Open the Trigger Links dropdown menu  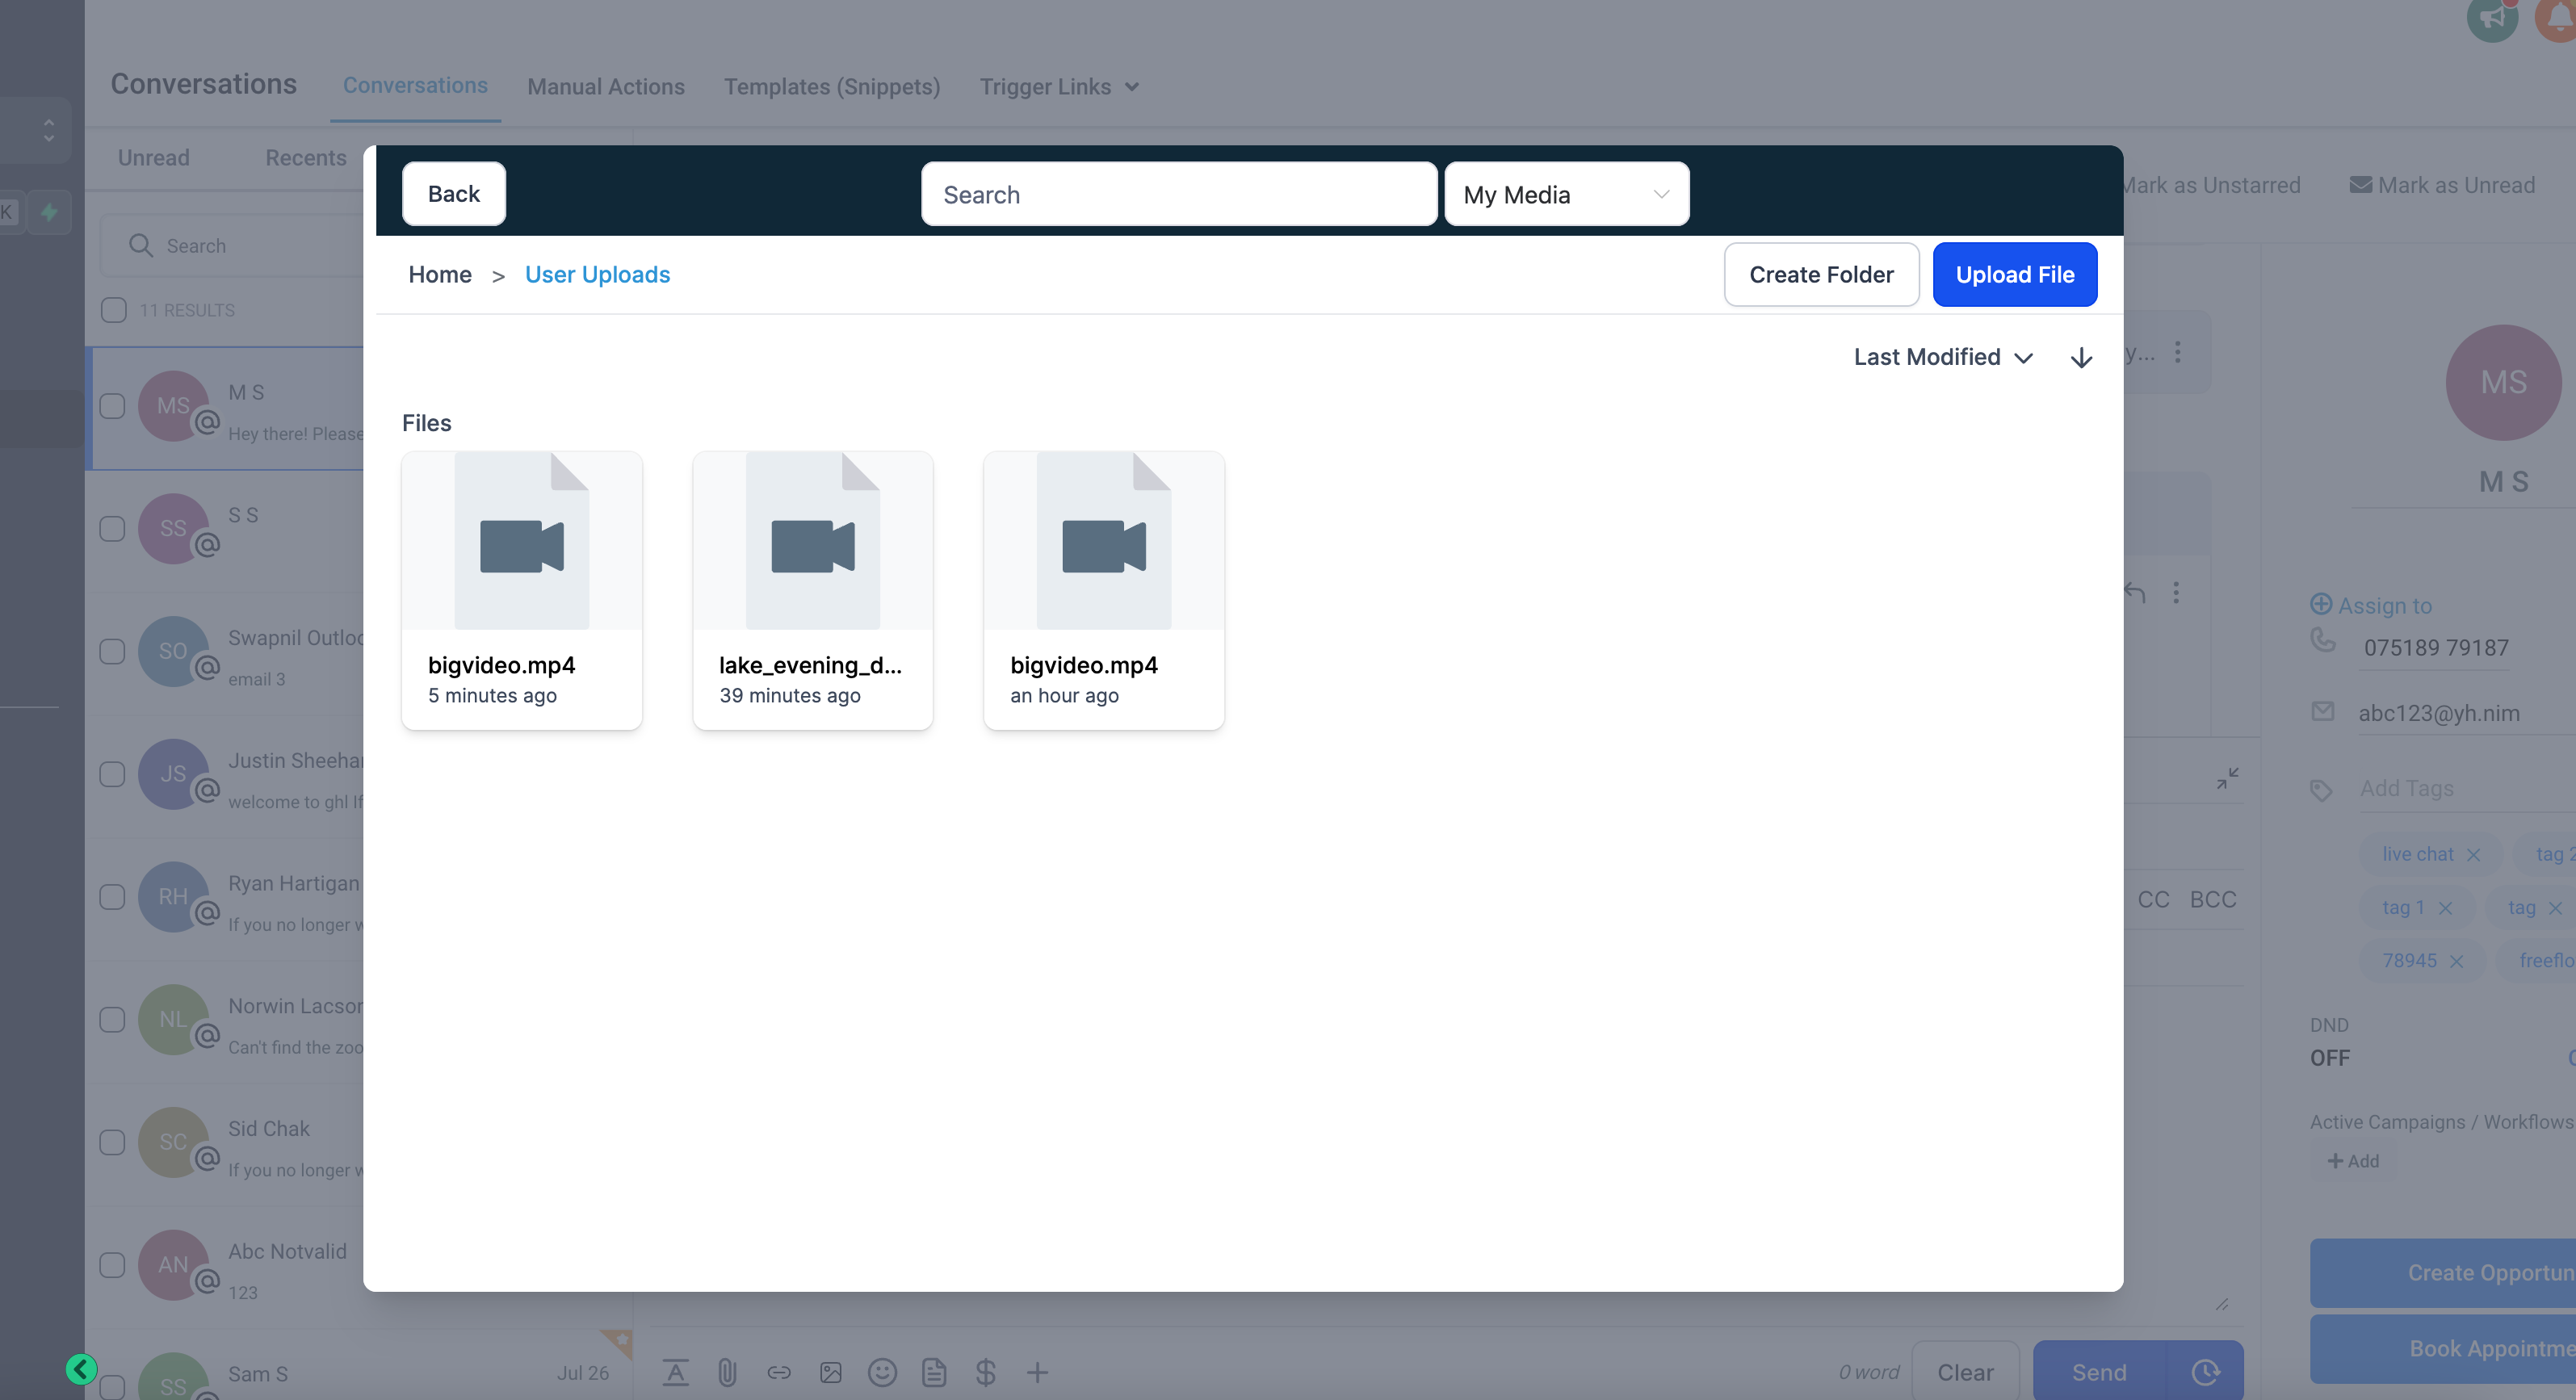(x=1059, y=87)
